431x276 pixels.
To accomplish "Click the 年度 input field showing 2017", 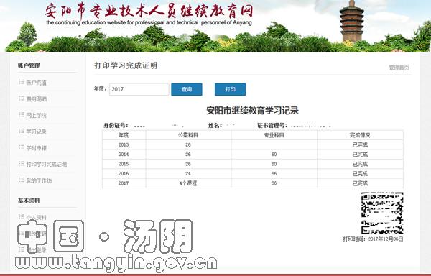I will [x=139, y=89].
